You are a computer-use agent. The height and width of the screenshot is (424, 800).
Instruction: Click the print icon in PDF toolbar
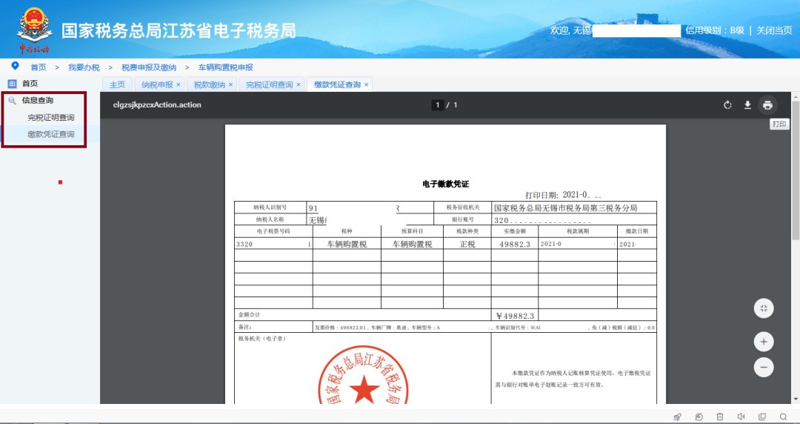[x=767, y=105]
